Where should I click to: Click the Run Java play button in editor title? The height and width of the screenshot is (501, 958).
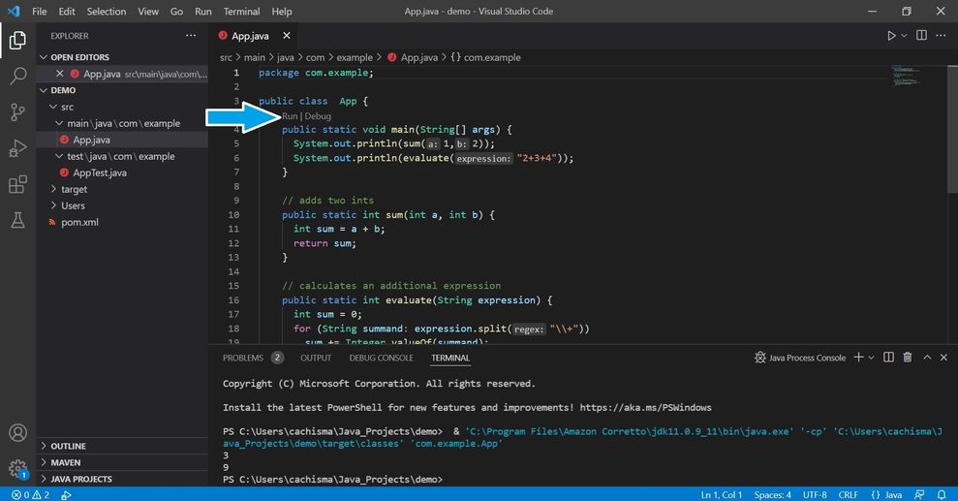point(891,36)
